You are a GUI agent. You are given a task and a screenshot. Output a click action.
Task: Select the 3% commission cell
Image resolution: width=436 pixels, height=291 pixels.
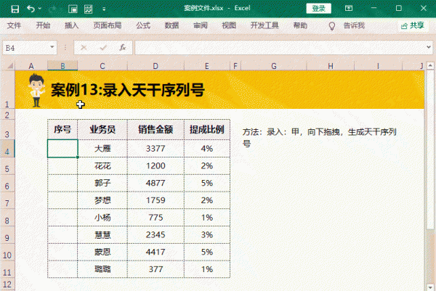click(x=207, y=234)
